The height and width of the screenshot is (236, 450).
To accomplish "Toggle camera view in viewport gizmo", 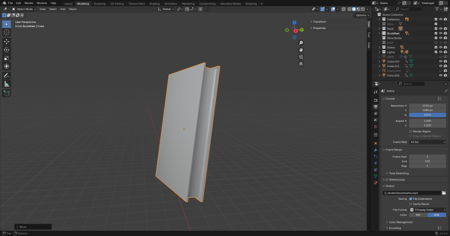I will [x=301, y=57].
